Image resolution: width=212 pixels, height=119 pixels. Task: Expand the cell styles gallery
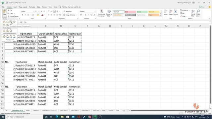tap(160, 16)
